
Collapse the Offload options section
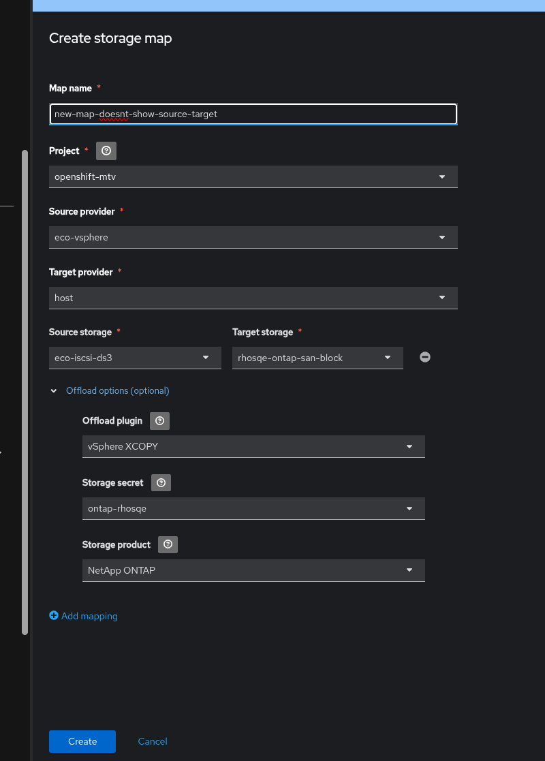click(x=54, y=391)
